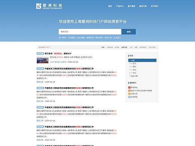Click the blue rank 4 badge icon
This screenshot has width=195, height=146.
129,97
